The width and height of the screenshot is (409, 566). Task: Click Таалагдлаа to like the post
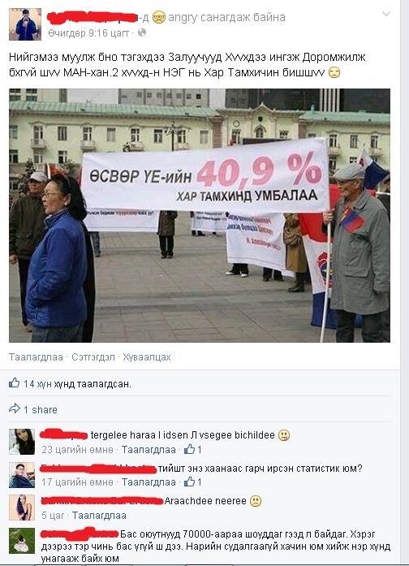(x=36, y=357)
